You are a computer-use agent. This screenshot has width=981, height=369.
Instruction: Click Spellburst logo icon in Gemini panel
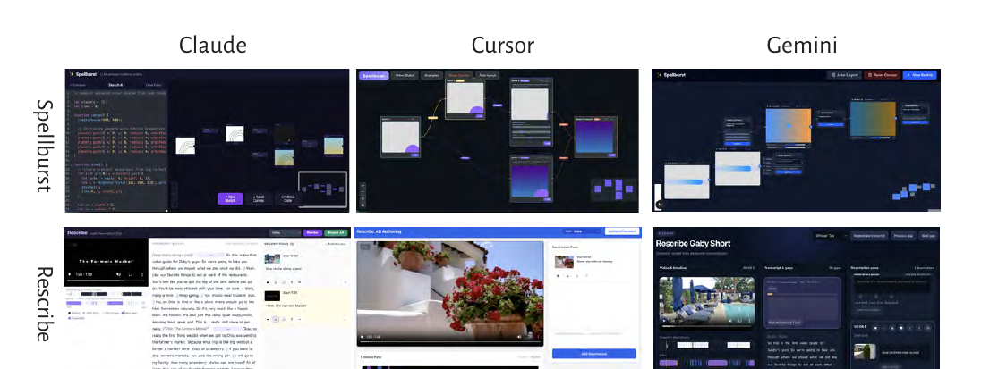coord(659,75)
